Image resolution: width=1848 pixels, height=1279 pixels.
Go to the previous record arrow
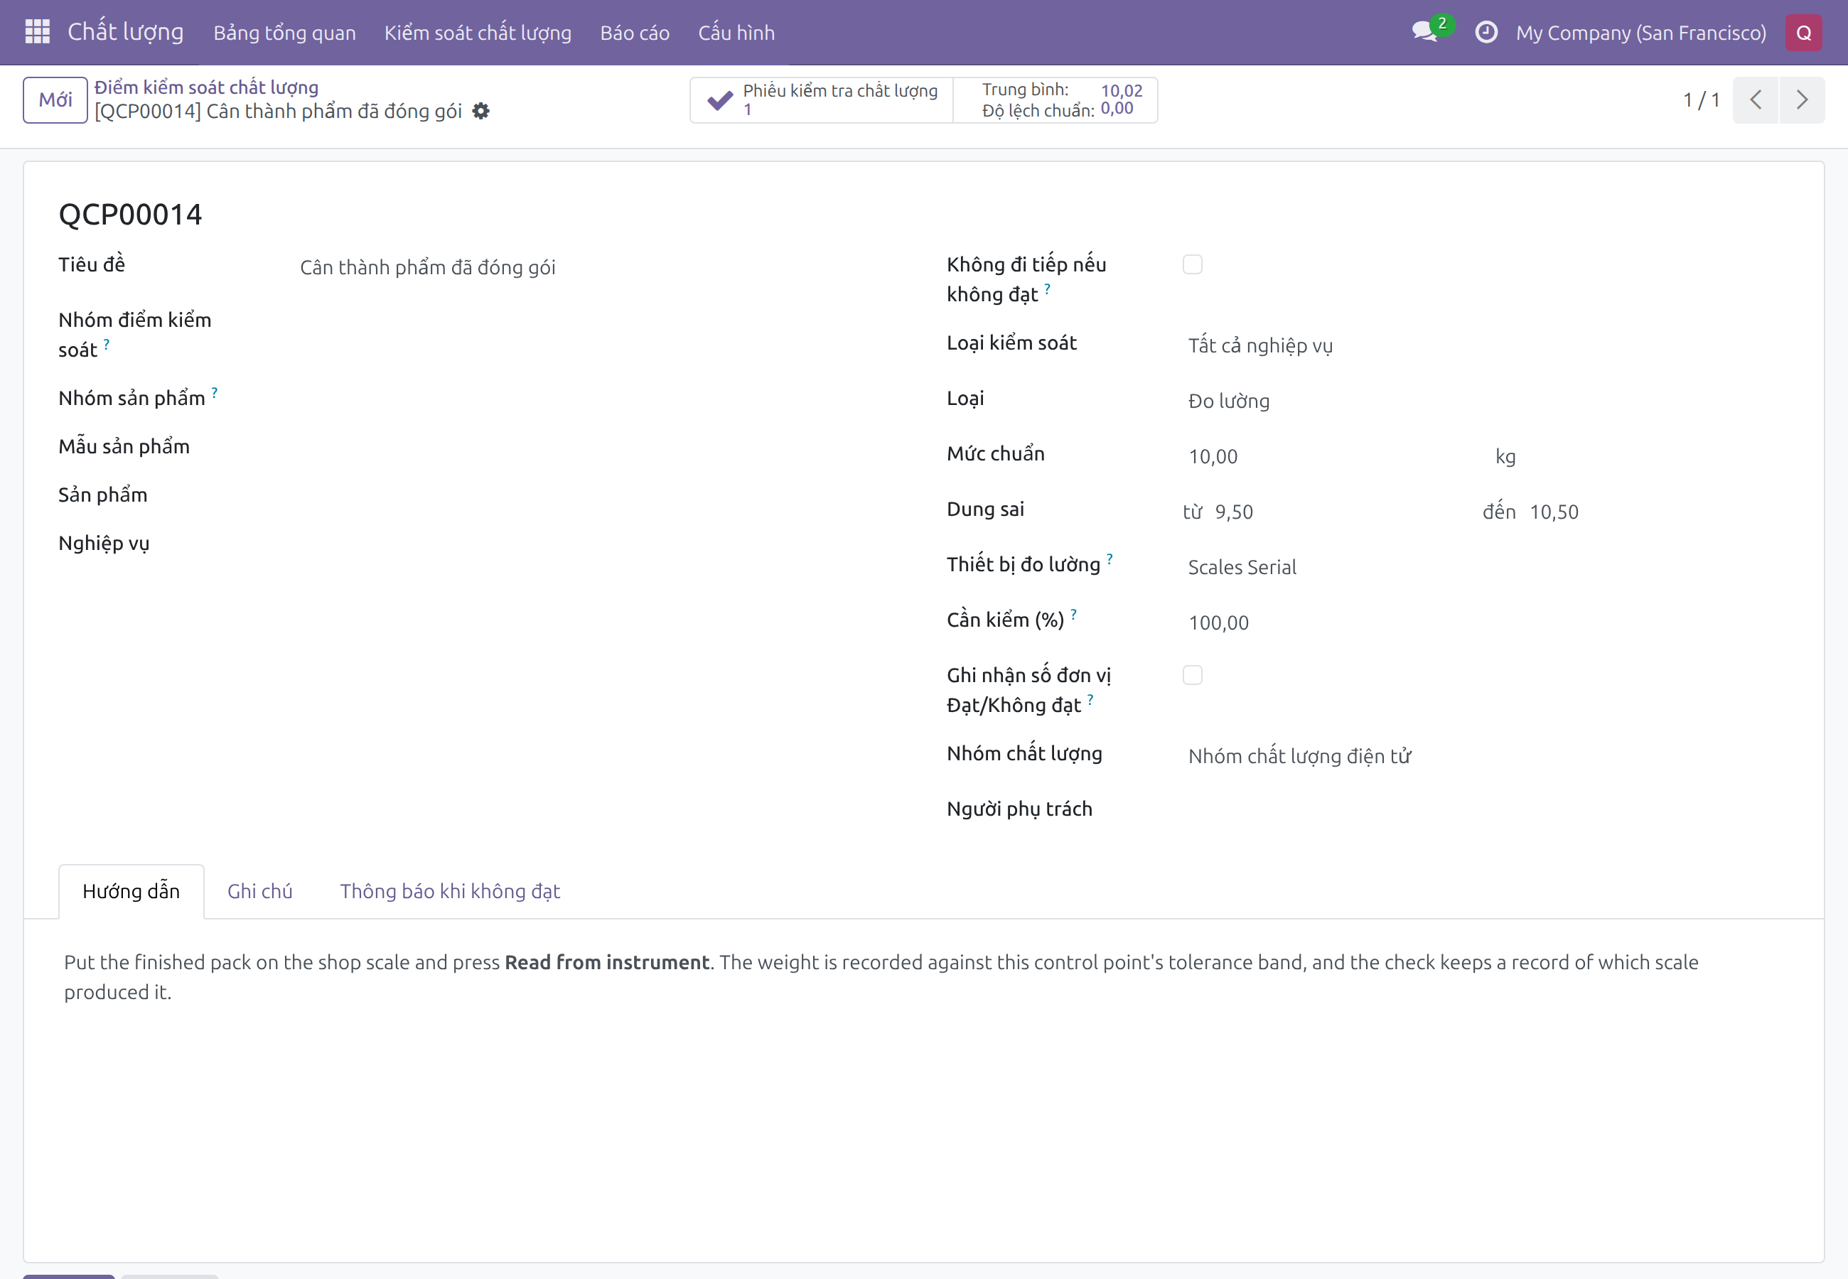pyautogui.click(x=1755, y=100)
